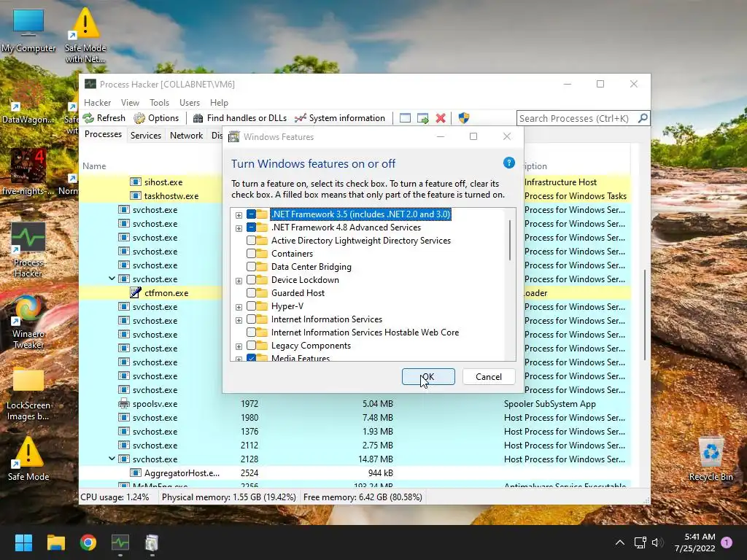
Task: Open the Users menu
Action: click(x=189, y=102)
